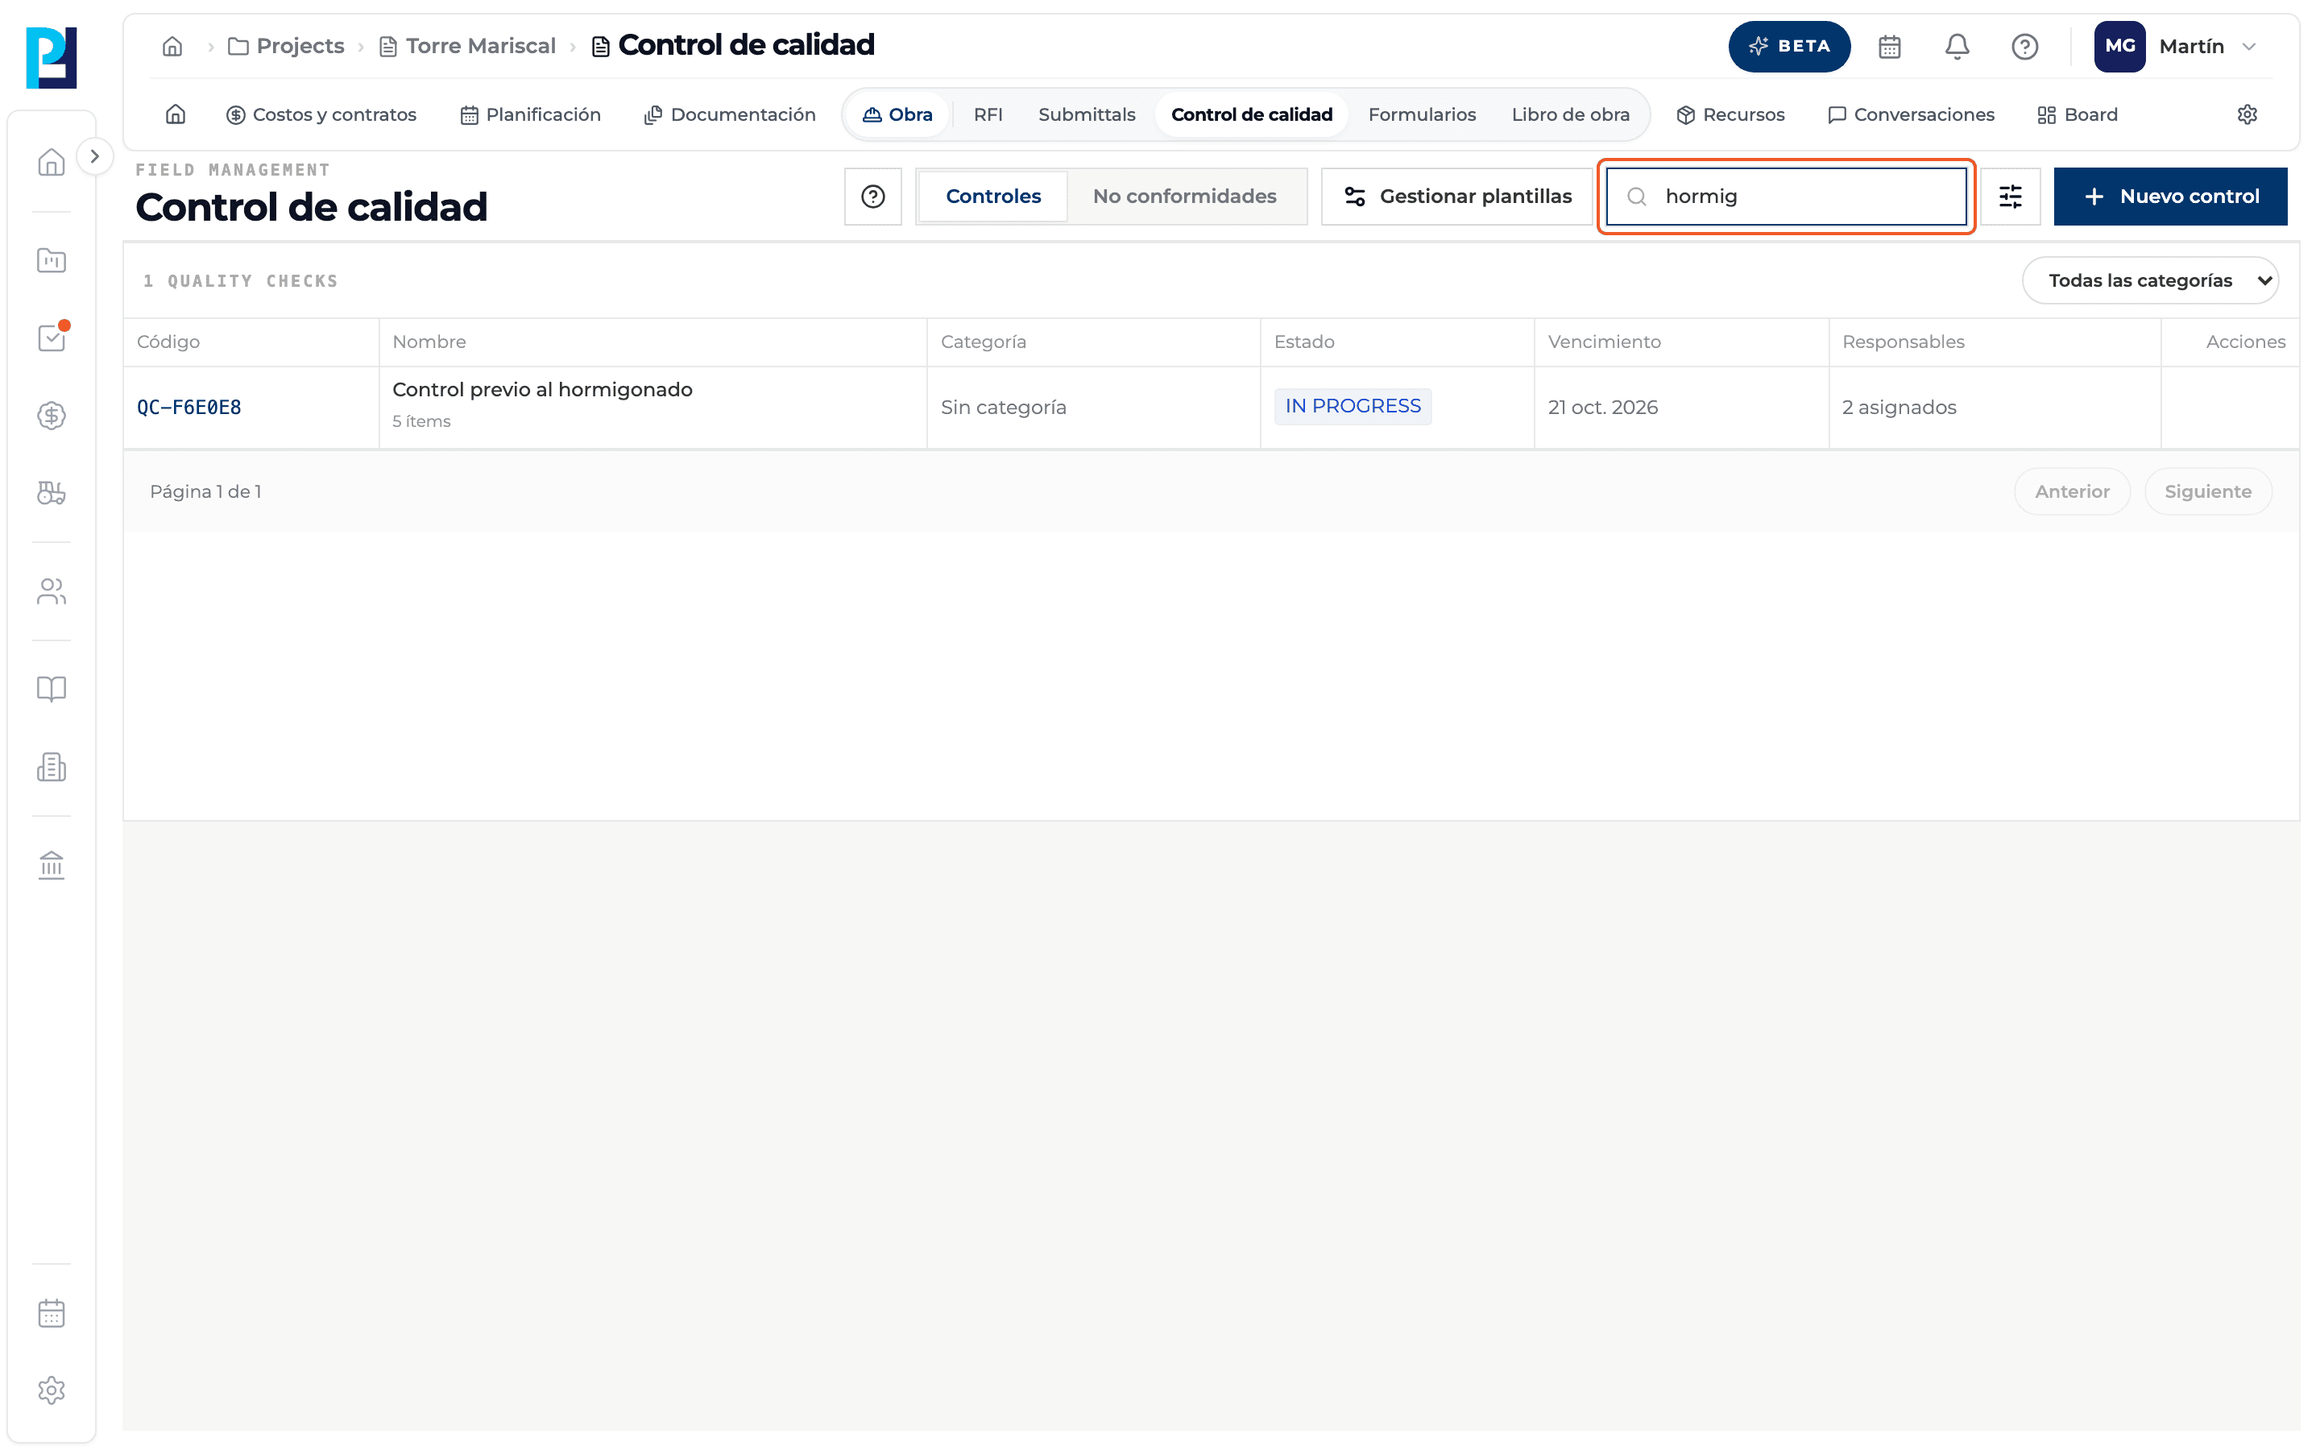This screenshot has width=2320, height=1450.
Task: Open tasks checklist icon with notification dot
Action: tap(52, 338)
